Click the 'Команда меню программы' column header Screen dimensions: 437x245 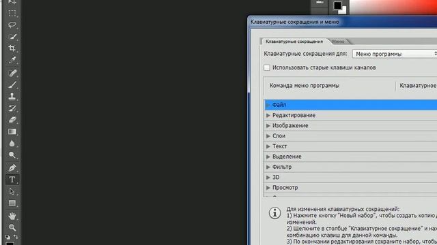305,86
